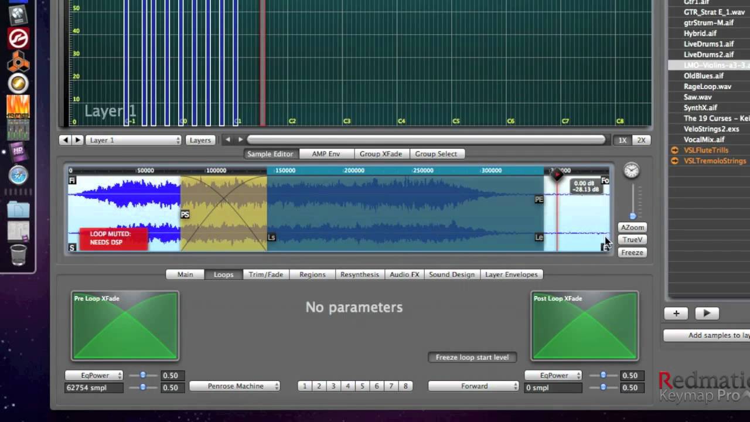Select loop number 4
Viewport: 750px width, 422px height.
[347, 386]
